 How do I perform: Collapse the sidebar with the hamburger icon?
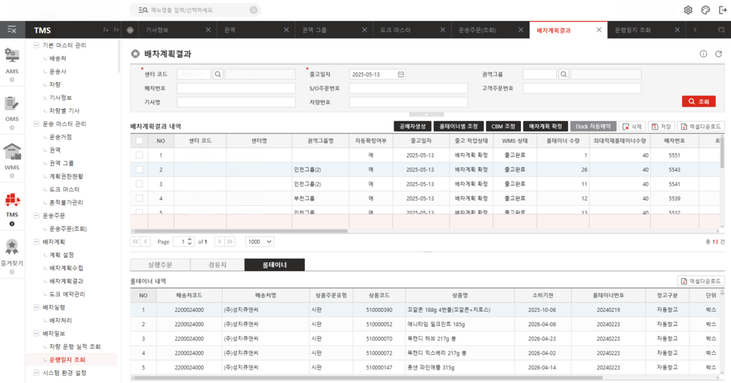point(12,30)
